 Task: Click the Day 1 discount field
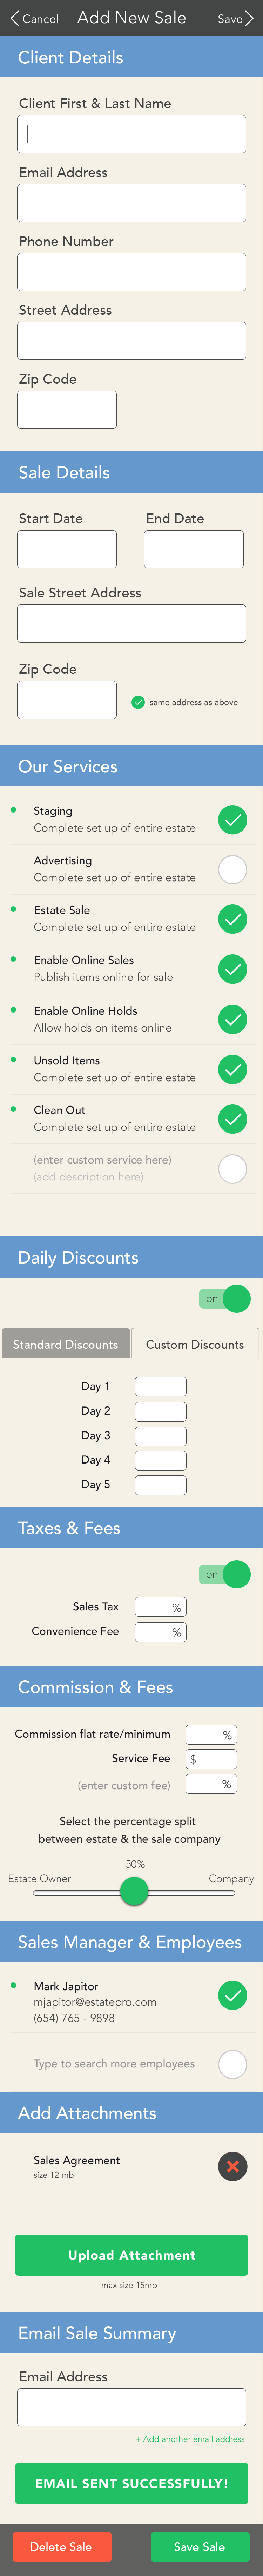coord(160,1386)
